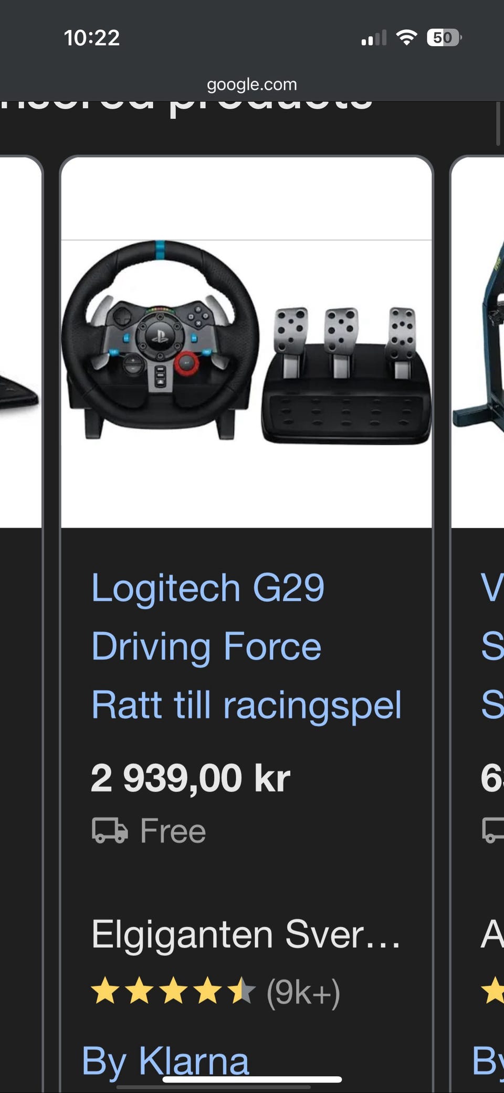Tap the partially visible left product image

click(x=20, y=341)
